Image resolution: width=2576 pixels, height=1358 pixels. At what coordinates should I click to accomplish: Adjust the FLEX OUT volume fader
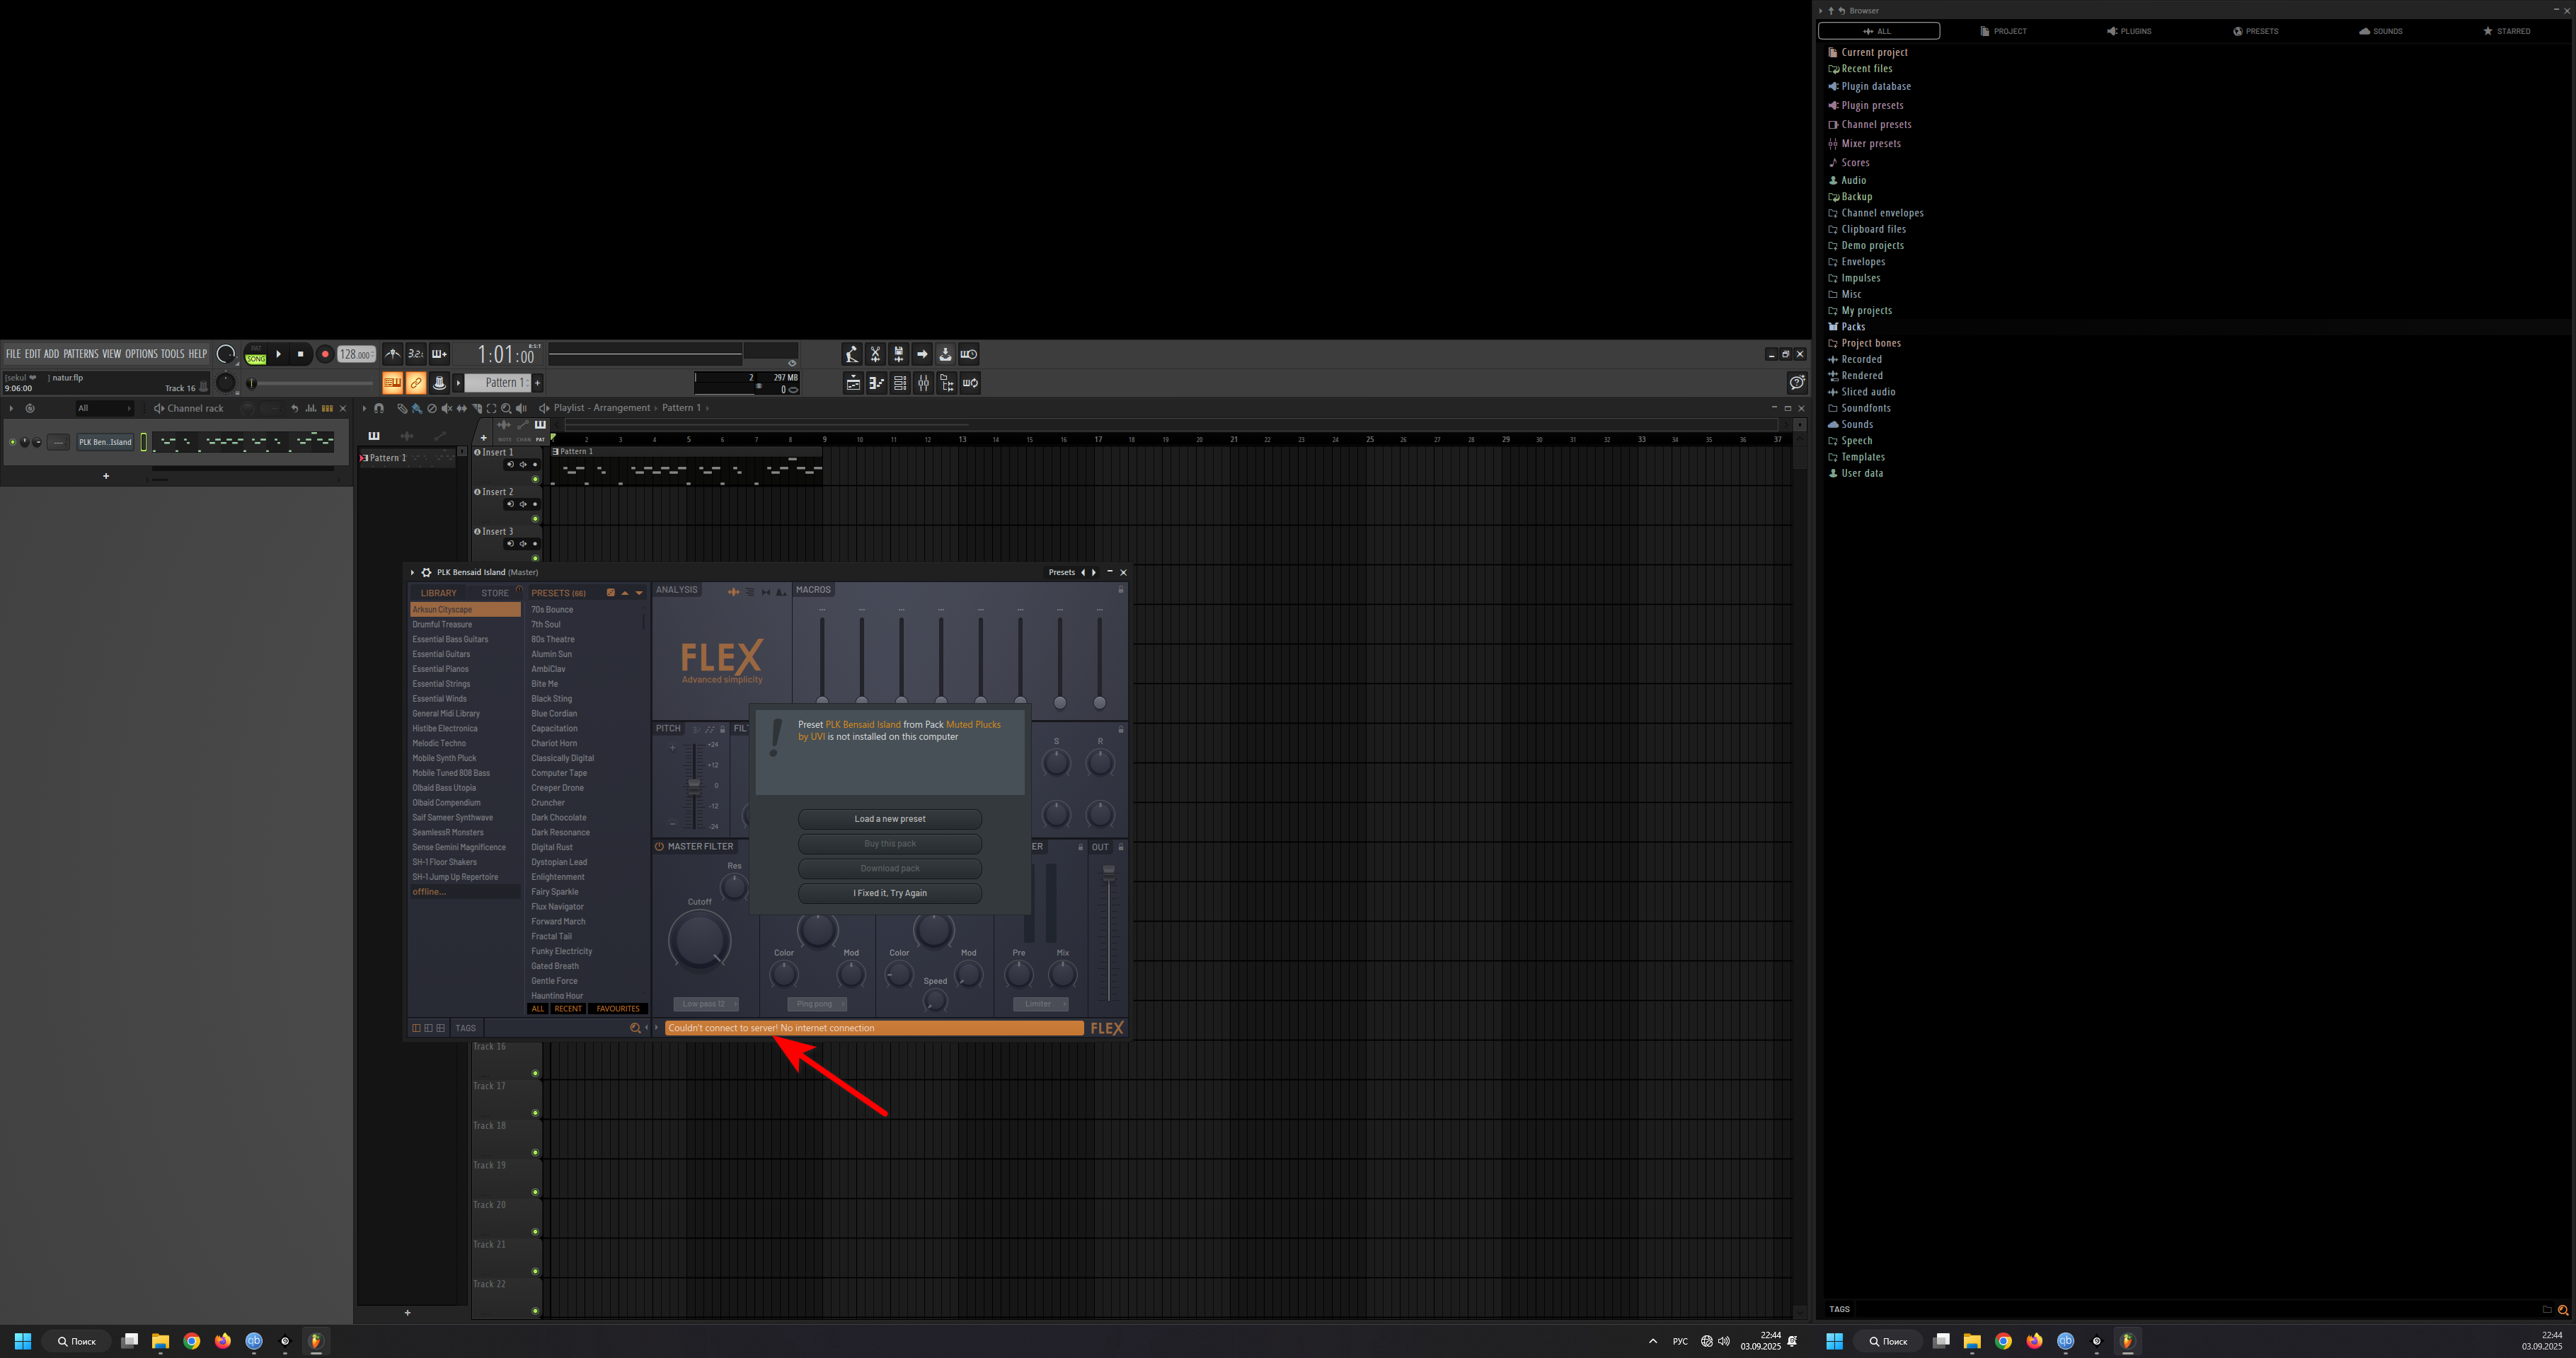(1108, 872)
